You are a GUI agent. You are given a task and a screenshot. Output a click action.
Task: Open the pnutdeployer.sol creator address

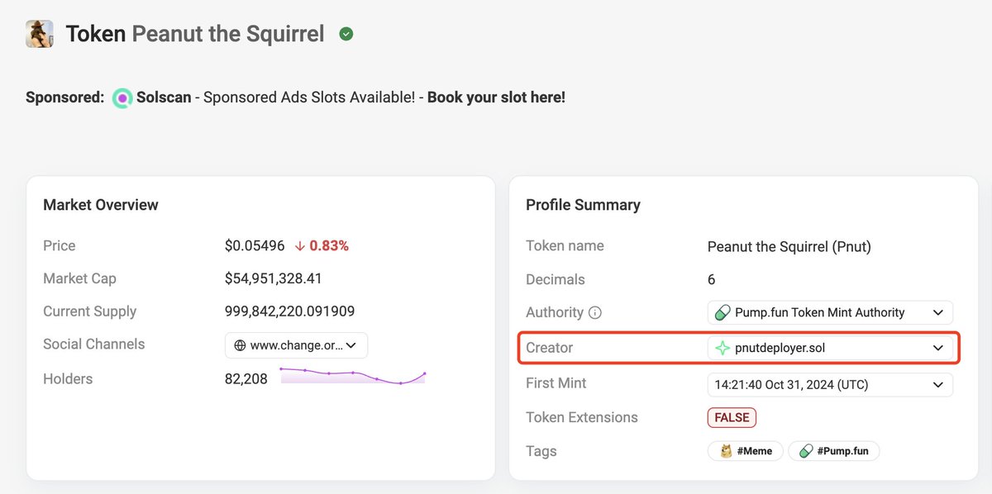click(x=780, y=348)
